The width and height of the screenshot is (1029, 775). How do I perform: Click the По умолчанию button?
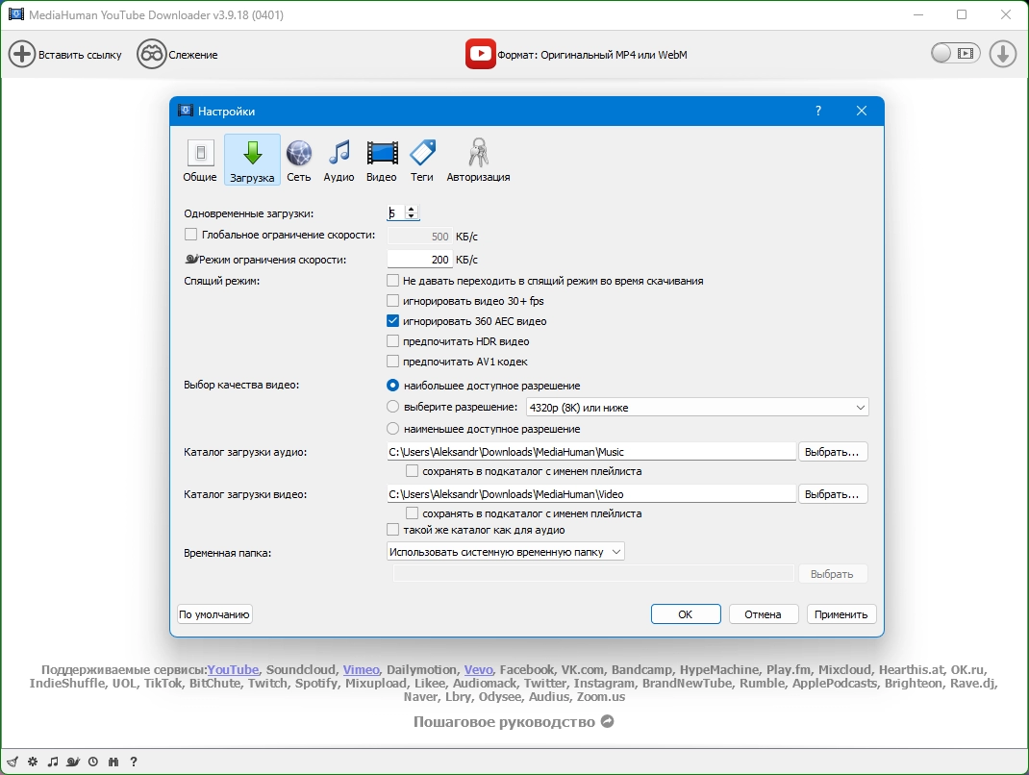[x=214, y=614]
